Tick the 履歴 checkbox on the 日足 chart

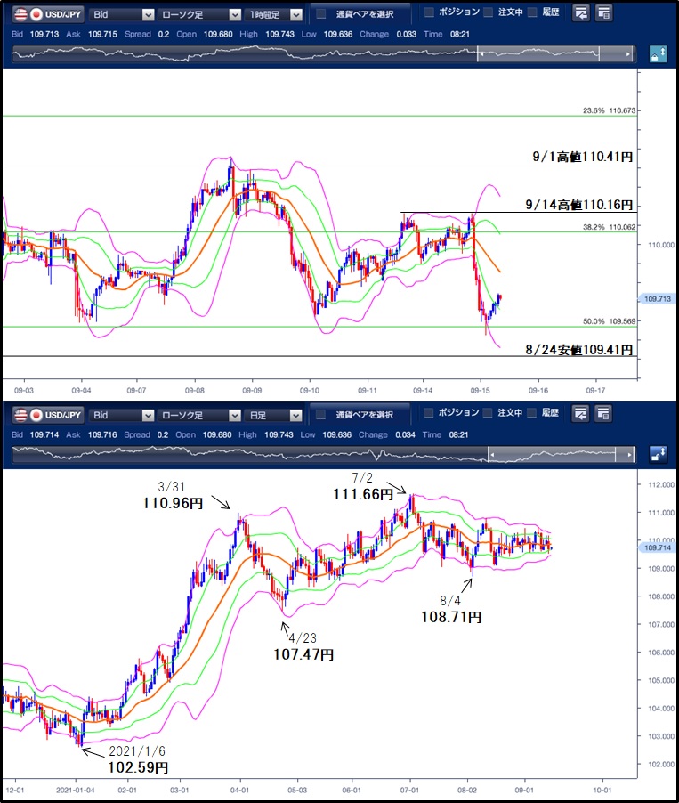coord(532,412)
